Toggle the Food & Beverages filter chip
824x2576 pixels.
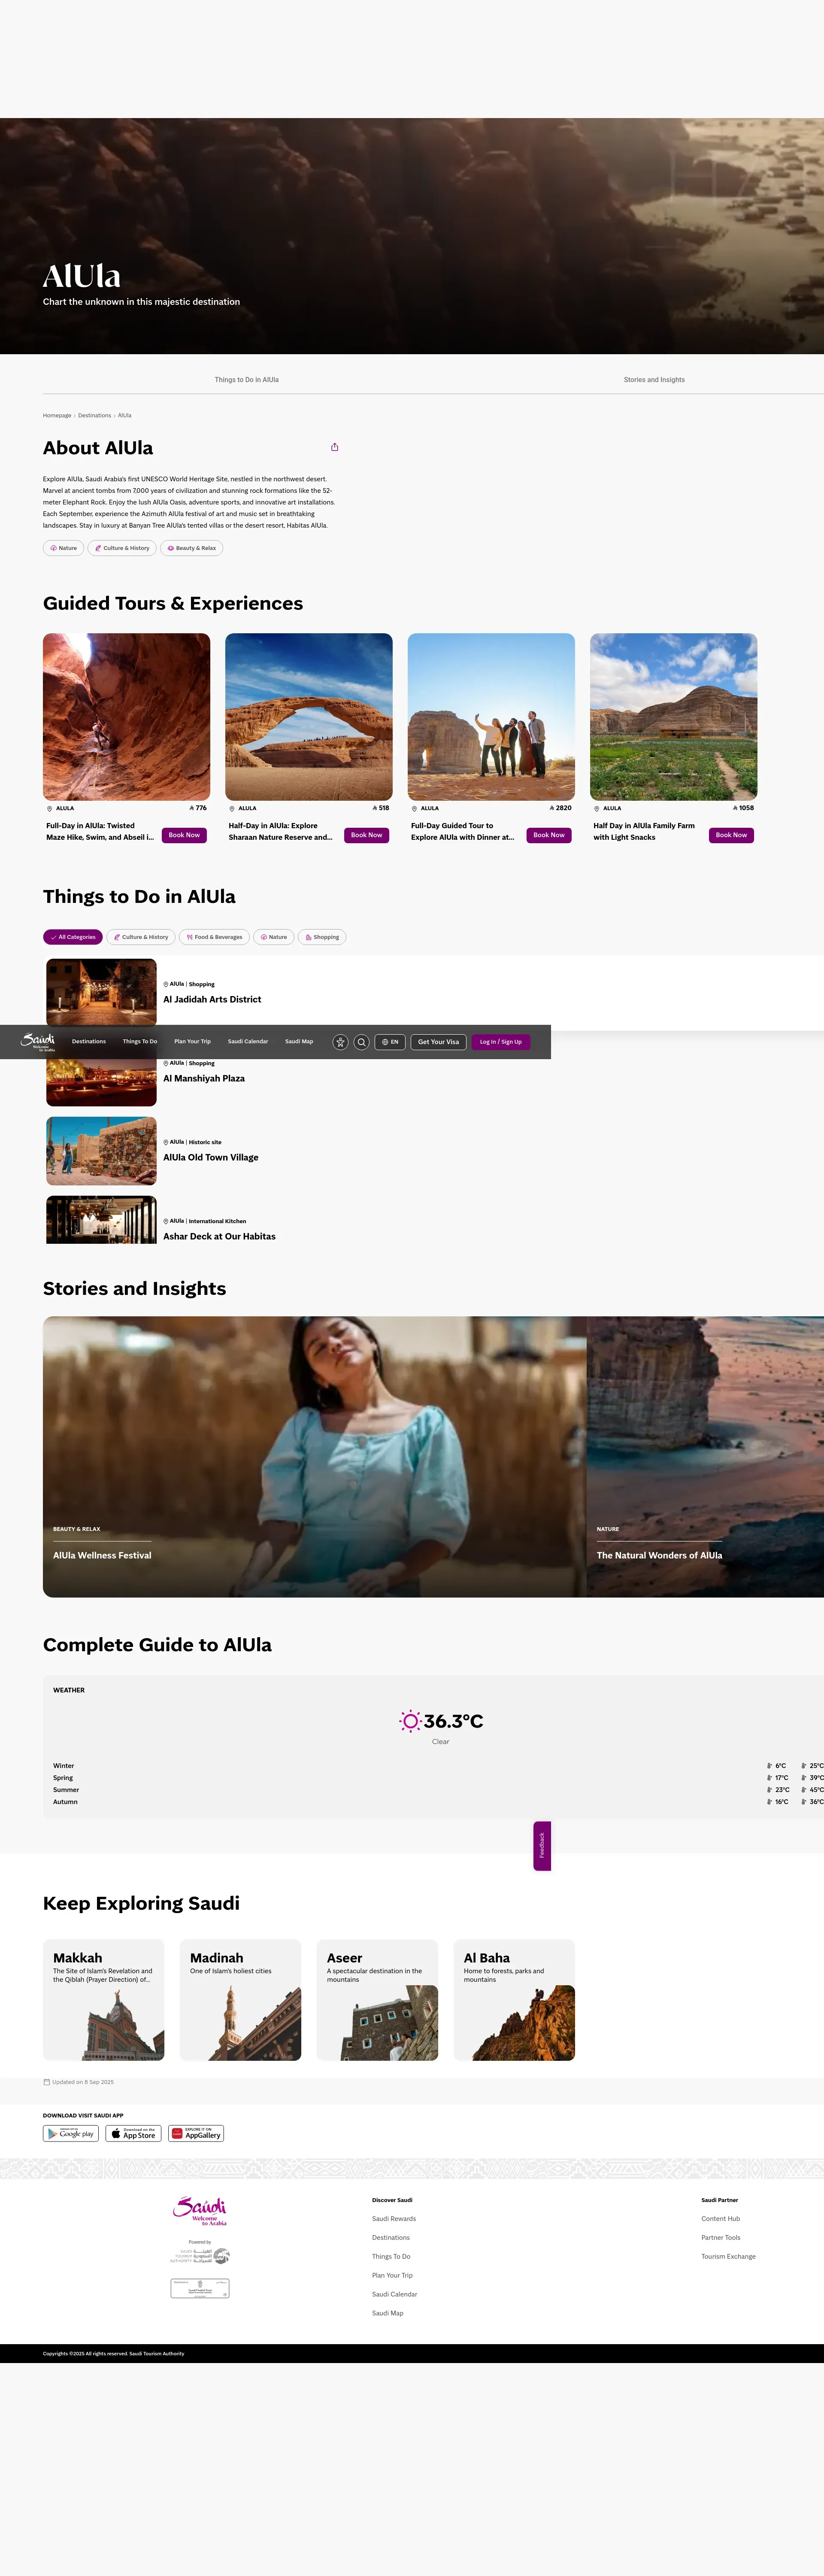pos(214,937)
